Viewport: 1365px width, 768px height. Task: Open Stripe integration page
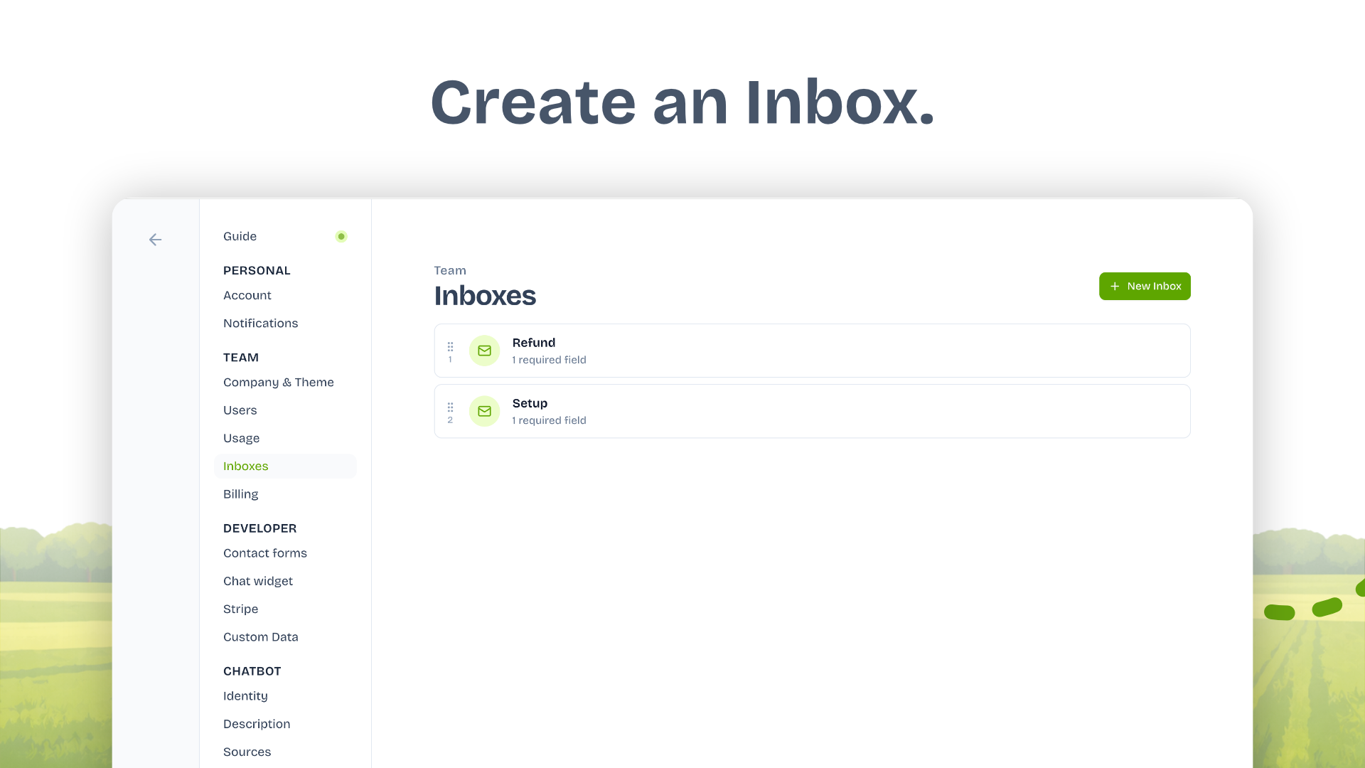(x=240, y=609)
